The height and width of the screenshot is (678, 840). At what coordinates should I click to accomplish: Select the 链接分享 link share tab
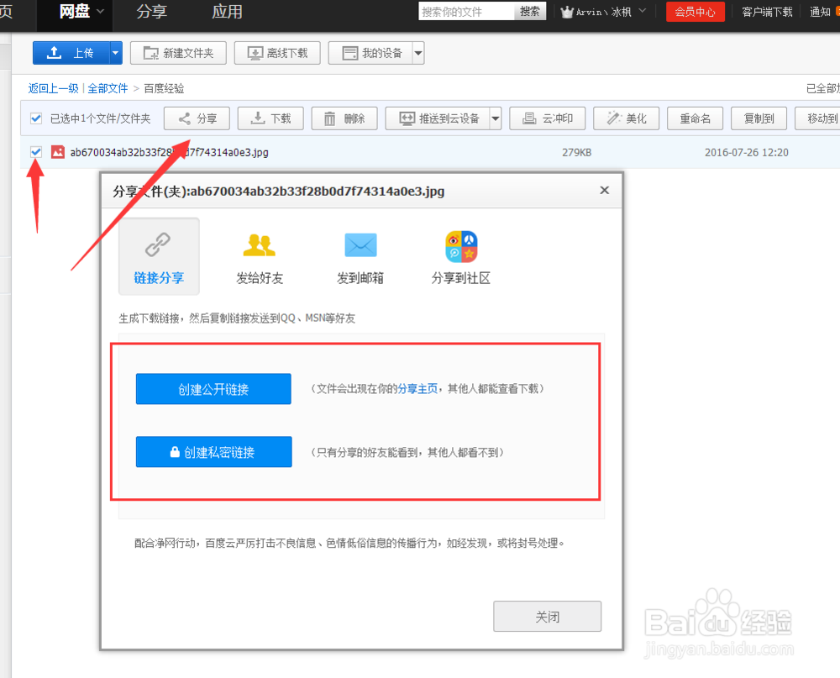click(159, 257)
